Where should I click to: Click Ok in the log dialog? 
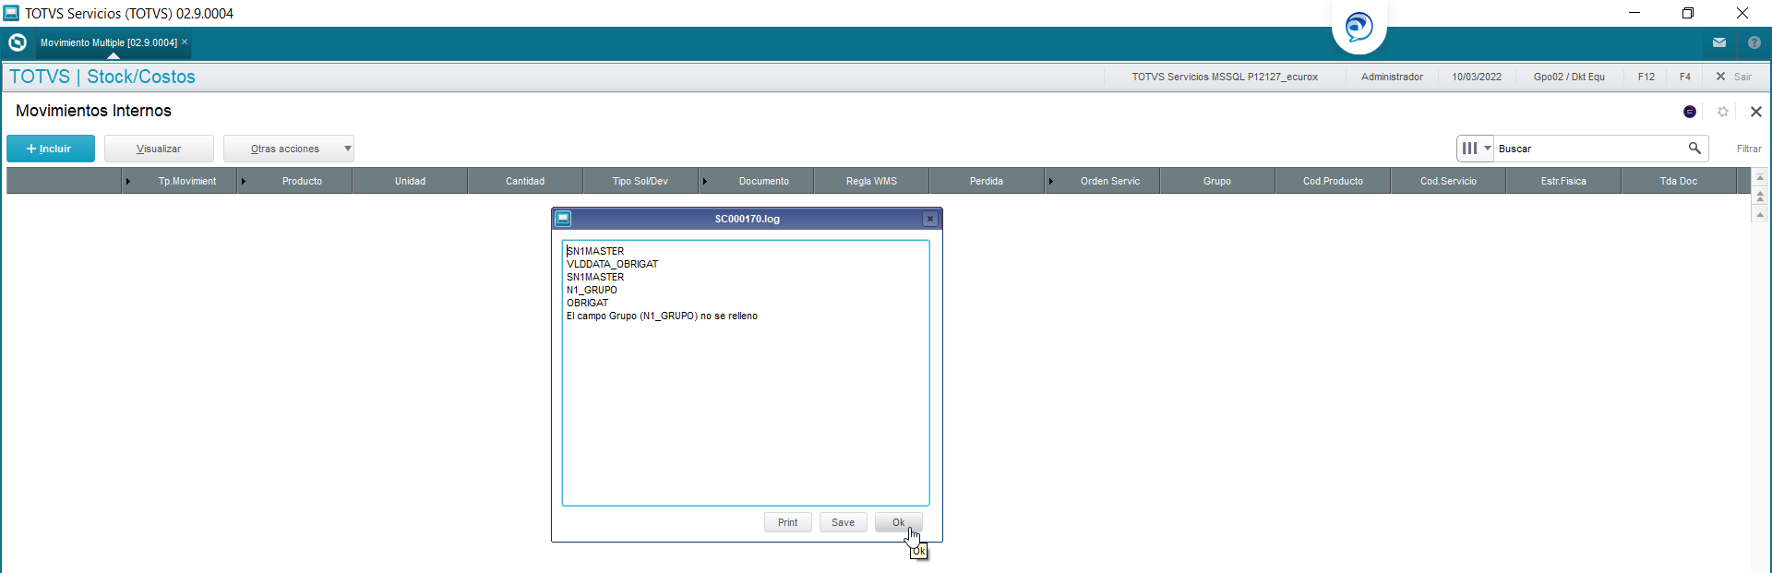899,522
